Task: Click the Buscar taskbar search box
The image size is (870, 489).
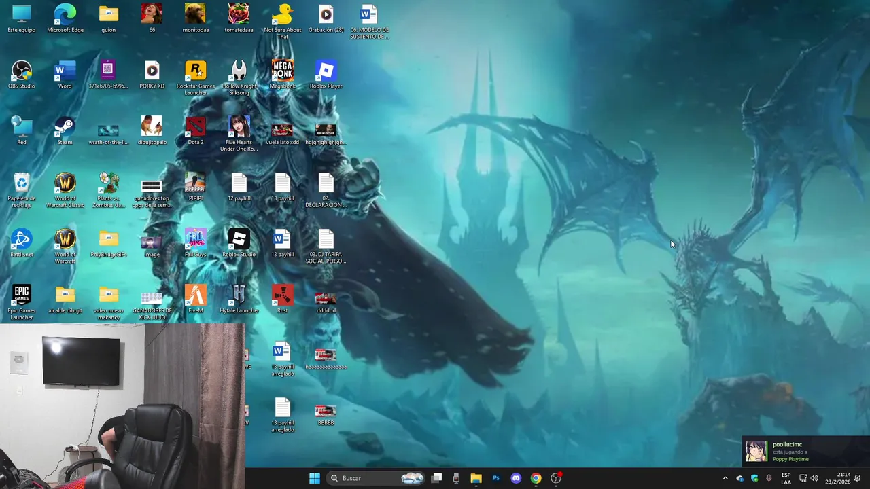Action: pos(377,478)
